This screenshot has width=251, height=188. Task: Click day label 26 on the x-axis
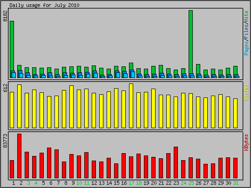[x=198, y=183]
